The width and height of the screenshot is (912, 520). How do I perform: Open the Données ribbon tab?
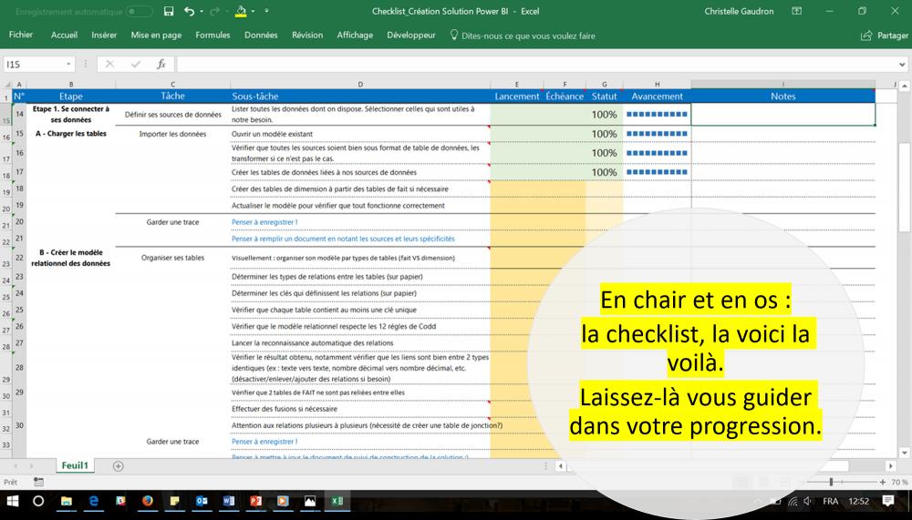tap(261, 35)
